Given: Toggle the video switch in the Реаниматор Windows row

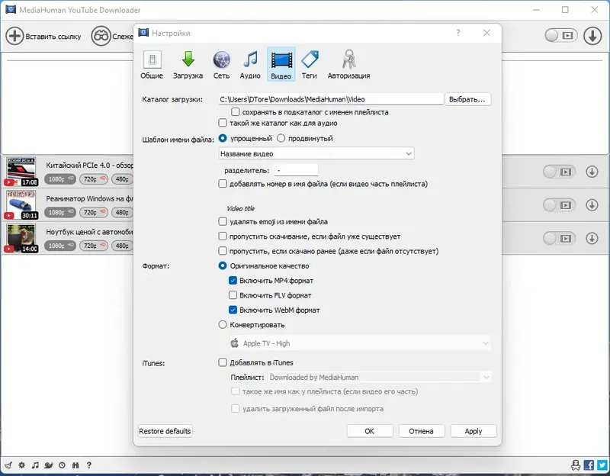Looking at the screenshot, I should coord(559,204).
